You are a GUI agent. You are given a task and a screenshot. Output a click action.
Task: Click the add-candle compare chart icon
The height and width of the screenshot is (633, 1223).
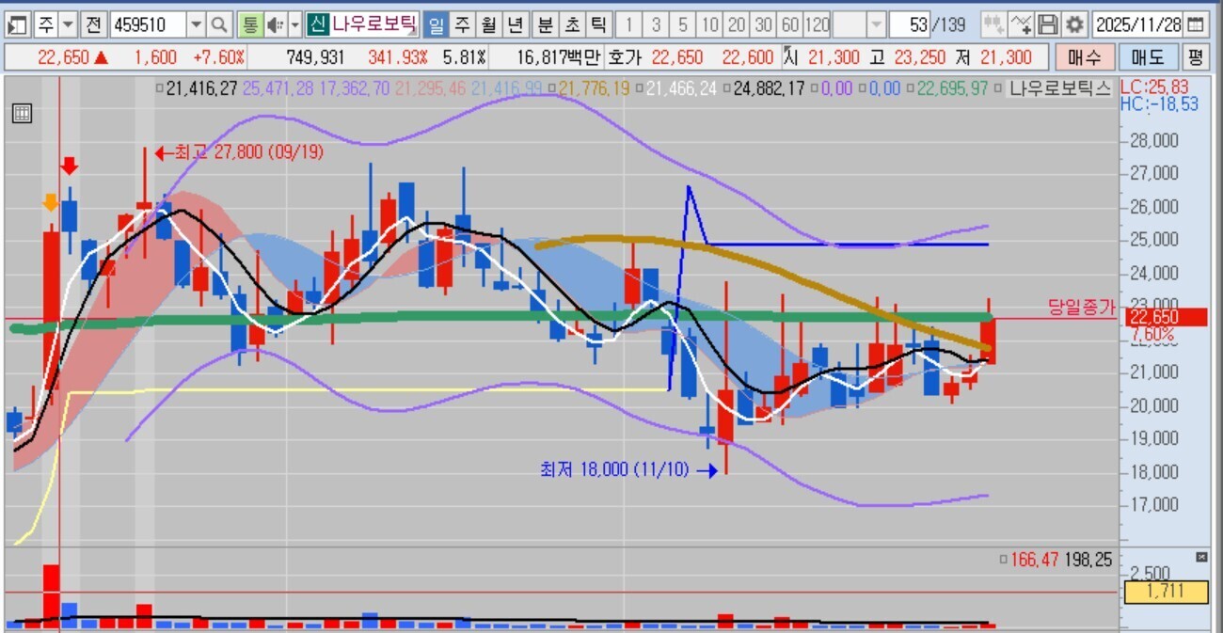click(993, 24)
